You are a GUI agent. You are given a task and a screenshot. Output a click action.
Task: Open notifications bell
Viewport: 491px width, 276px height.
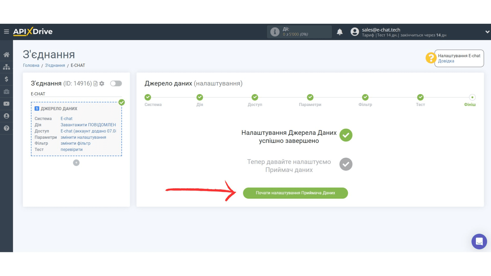tap(340, 32)
